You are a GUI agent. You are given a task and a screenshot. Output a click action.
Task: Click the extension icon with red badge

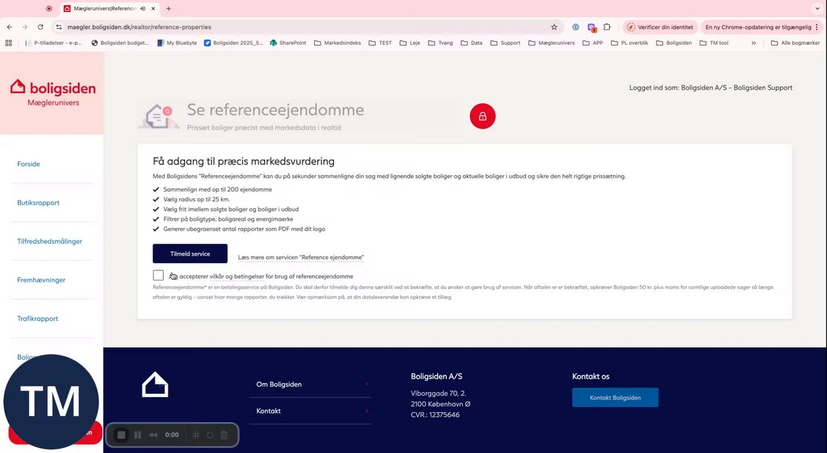coord(591,28)
